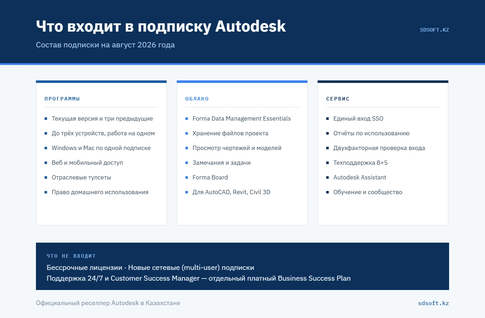Click the 'ПРОГРАММЫ' card heading
Viewport: 485px width, 318px height.
pos(62,99)
